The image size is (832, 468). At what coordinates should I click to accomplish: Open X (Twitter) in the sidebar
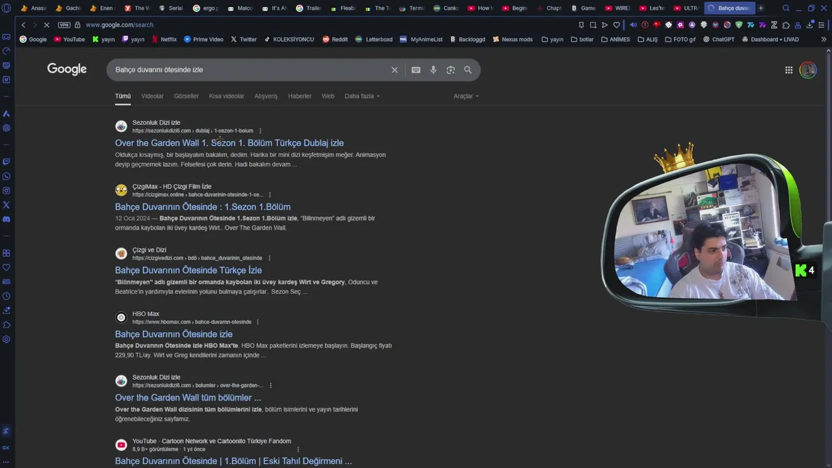(6, 205)
